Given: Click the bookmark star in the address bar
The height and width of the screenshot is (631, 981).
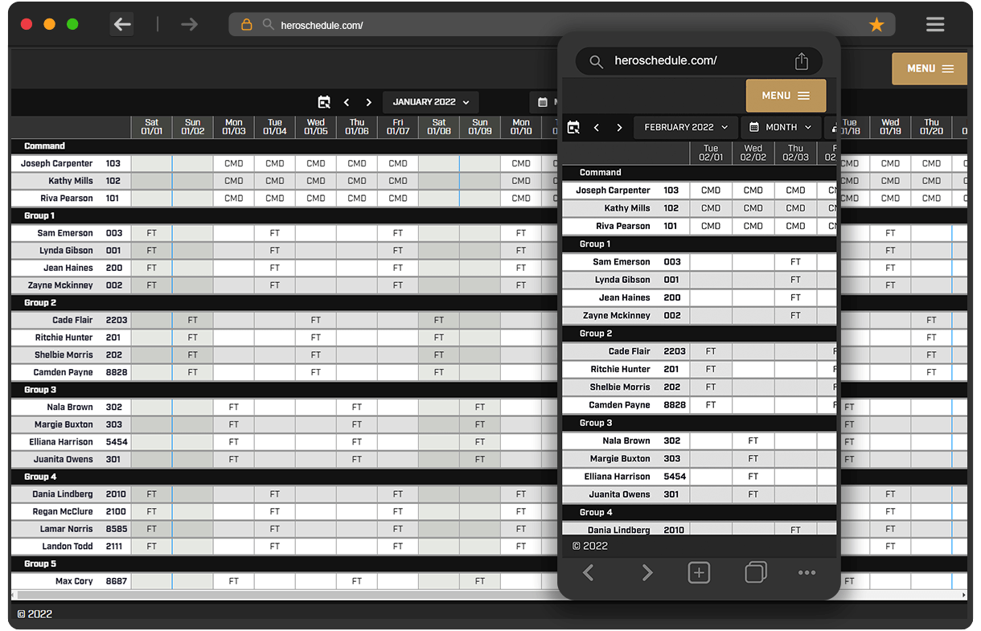Looking at the screenshot, I should coord(876,25).
